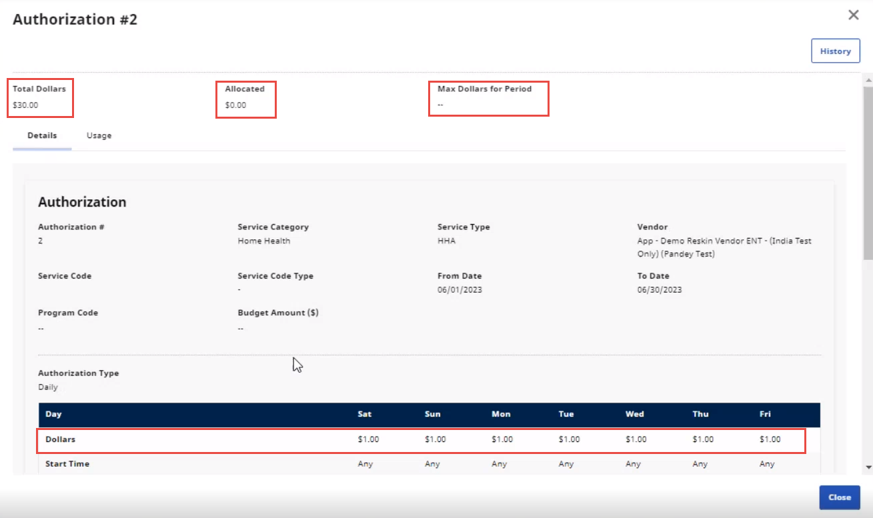The image size is (873, 518).
Task: Click the Vendor name text
Action: [724, 247]
